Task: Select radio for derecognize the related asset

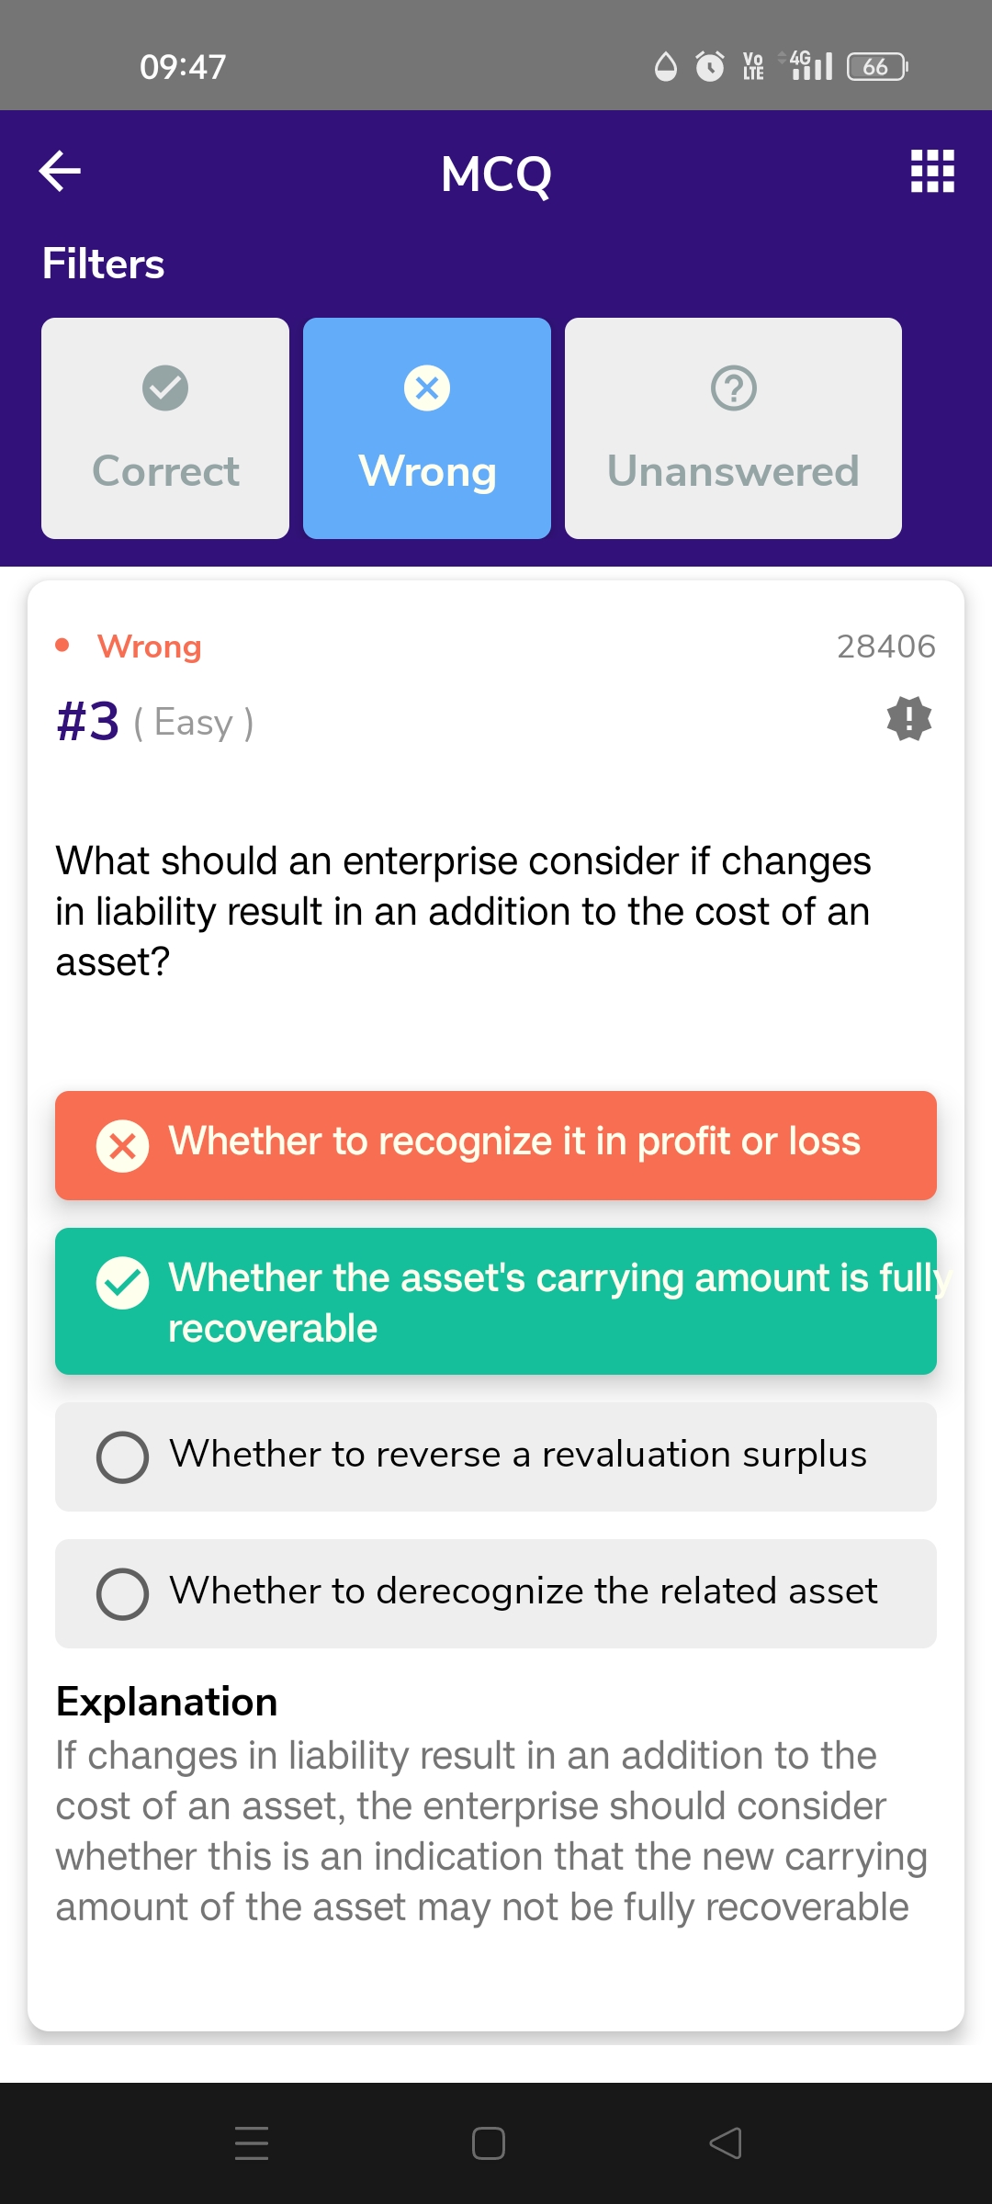Action: click(122, 1594)
